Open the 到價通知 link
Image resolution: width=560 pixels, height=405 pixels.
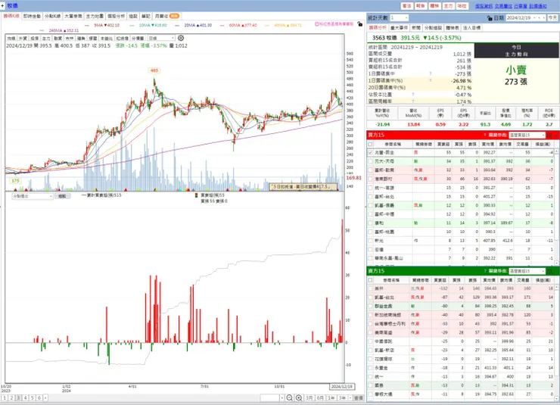coord(537,6)
